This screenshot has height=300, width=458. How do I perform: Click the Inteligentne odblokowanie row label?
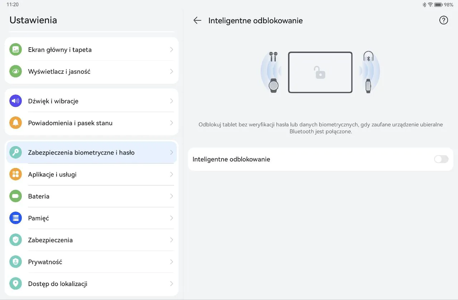click(231, 159)
